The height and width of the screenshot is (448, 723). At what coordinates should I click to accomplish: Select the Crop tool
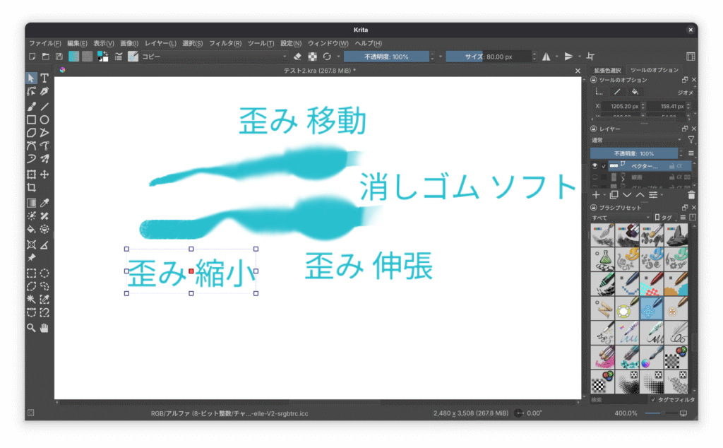(31, 187)
